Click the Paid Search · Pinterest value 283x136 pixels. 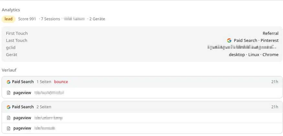[x=256, y=41]
